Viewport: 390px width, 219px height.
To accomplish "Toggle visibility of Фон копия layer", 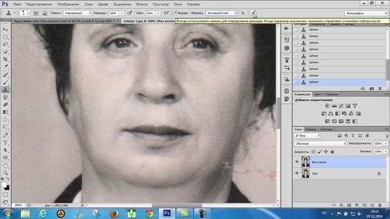I will pyautogui.click(x=297, y=162).
